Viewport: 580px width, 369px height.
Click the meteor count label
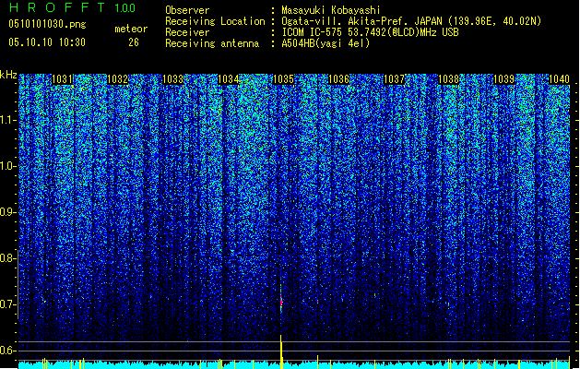tap(131, 29)
